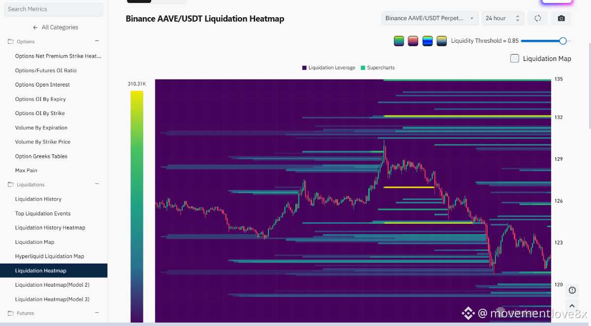Click the 120 price axis label

(558, 285)
